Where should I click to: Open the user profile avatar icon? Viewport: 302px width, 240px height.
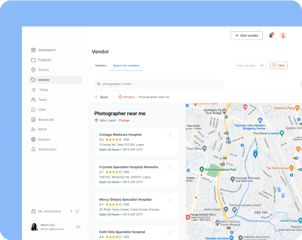click(283, 36)
